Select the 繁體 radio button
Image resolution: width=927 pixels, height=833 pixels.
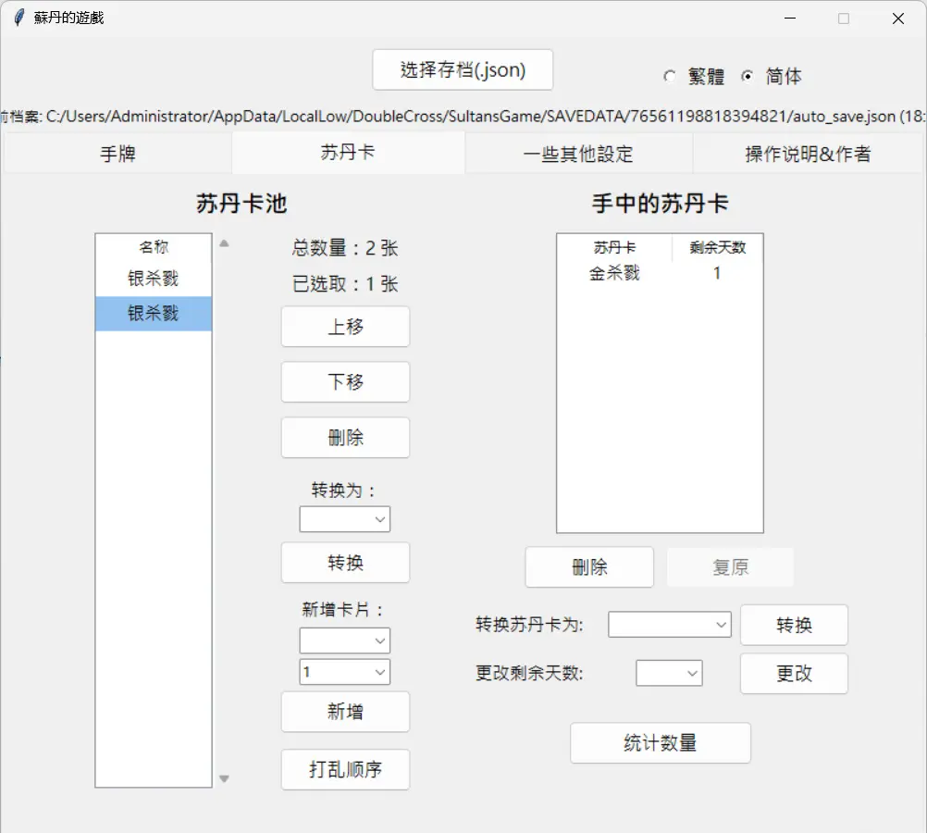[670, 77]
